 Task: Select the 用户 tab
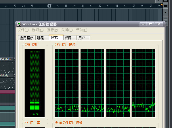coord(83,38)
